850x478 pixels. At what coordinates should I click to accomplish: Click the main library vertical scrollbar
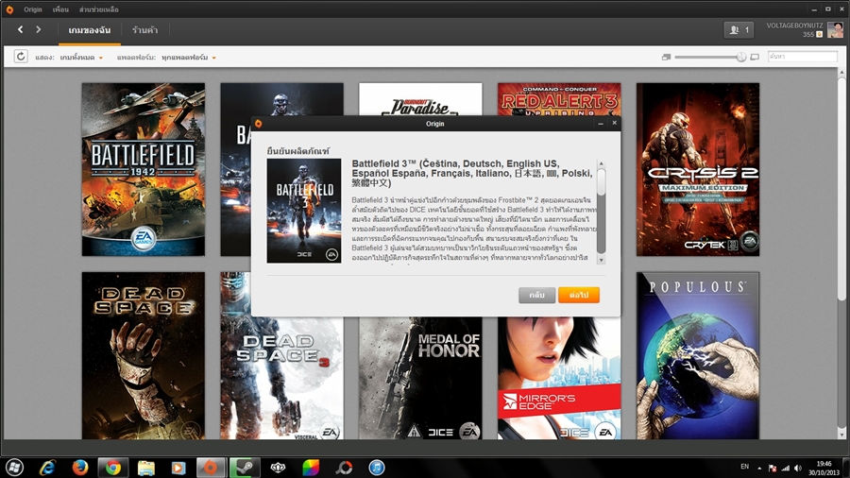(x=841, y=190)
